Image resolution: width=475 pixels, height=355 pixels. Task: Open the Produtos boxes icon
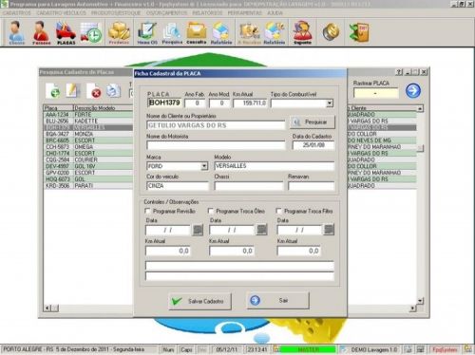(x=119, y=32)
